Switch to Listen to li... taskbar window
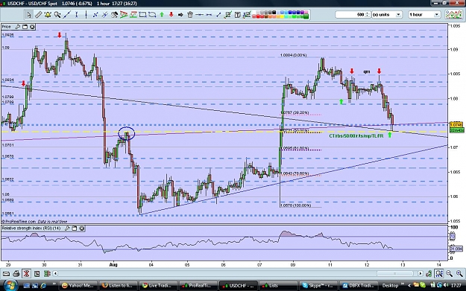The image size is (466, 291). click(117, 286)
